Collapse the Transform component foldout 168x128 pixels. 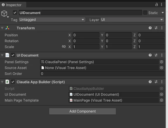point(2,28)
